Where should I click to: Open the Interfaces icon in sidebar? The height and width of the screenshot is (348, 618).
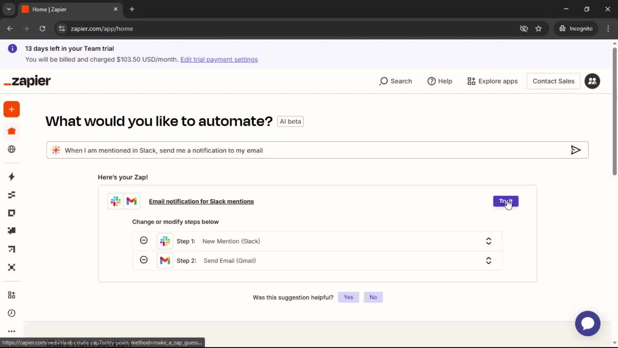coord(12,213)
